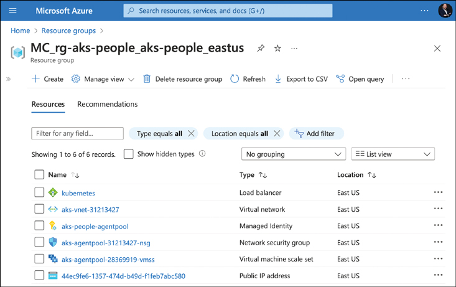This screenshot has width=456, height=287.
Task: Remove the Type equals all filter
Action: click(x=191, y=134)
